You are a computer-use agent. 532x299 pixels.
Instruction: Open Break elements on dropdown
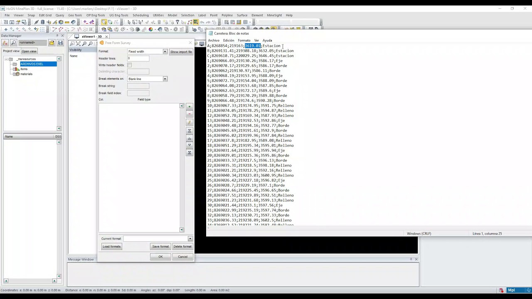[x=165, y=79]
